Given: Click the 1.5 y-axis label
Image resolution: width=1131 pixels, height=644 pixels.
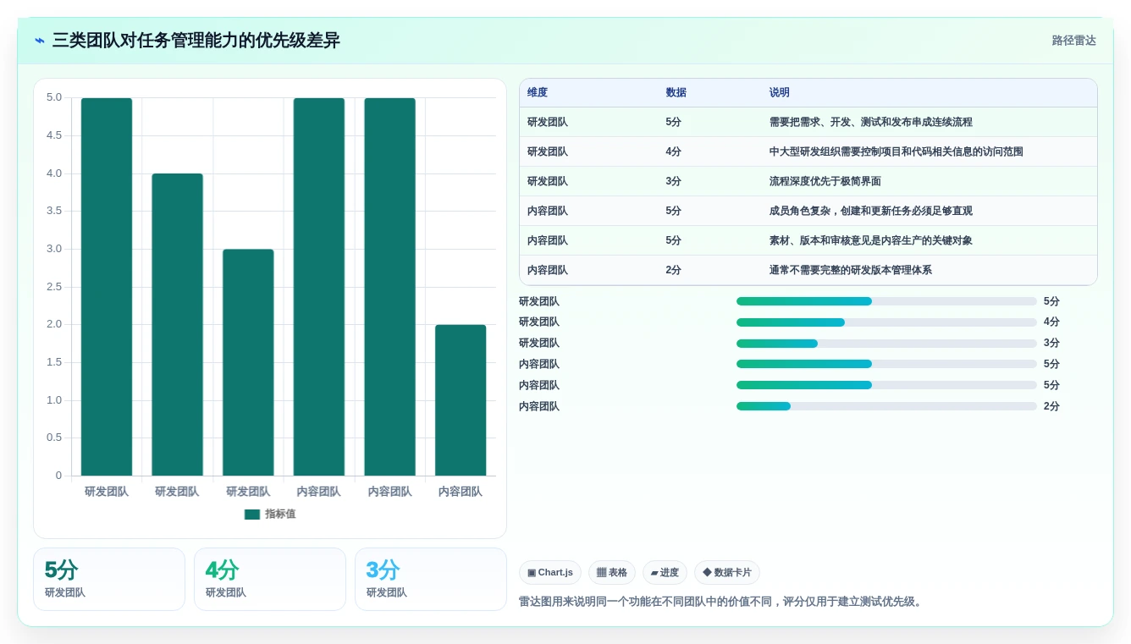Looking at the screenshot, I should (x=54, y=362).
